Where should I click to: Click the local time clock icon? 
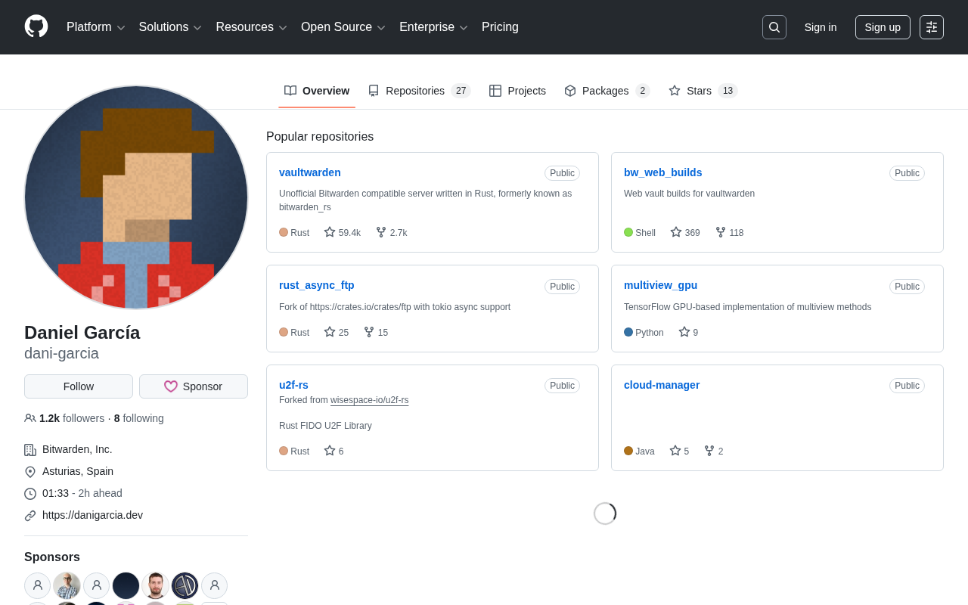click(30, 494)
